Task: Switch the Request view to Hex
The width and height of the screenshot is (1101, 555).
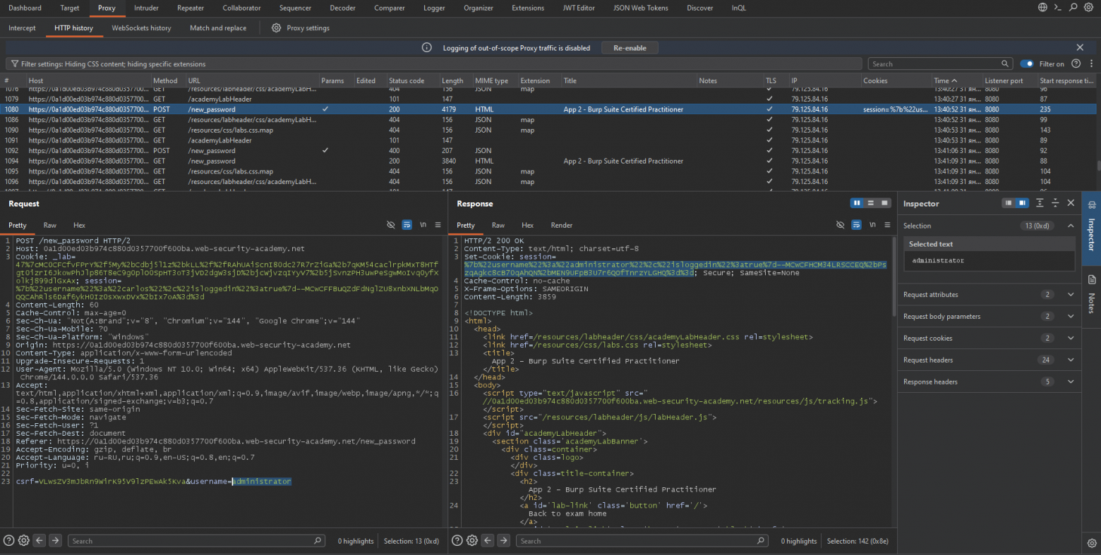Action: click(x=79, y=225)
